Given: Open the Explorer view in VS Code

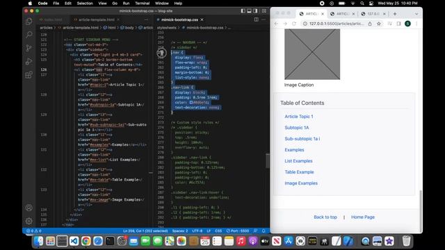Looking at the screenshot, I should tap(29, 22).
